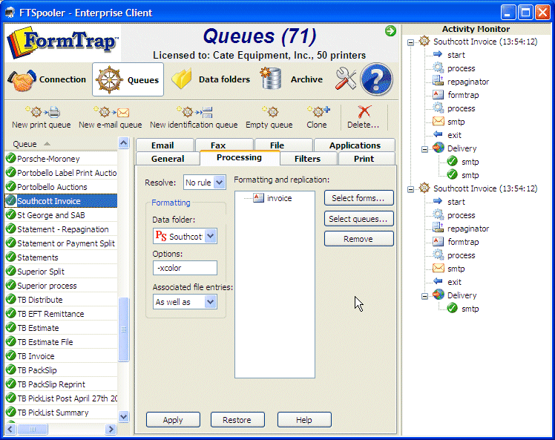Open the Connection section icon
Image resolution: width=555 pixels, height=440 pixels.
24,79
